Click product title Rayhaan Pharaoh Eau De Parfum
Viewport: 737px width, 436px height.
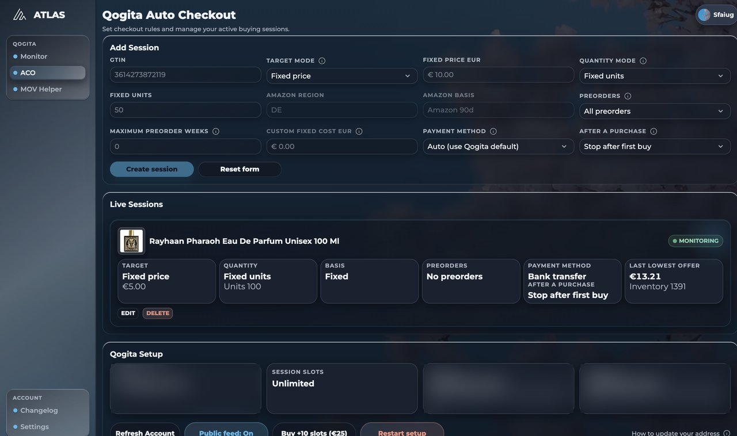pyautogui.click(x=244, y=241)
